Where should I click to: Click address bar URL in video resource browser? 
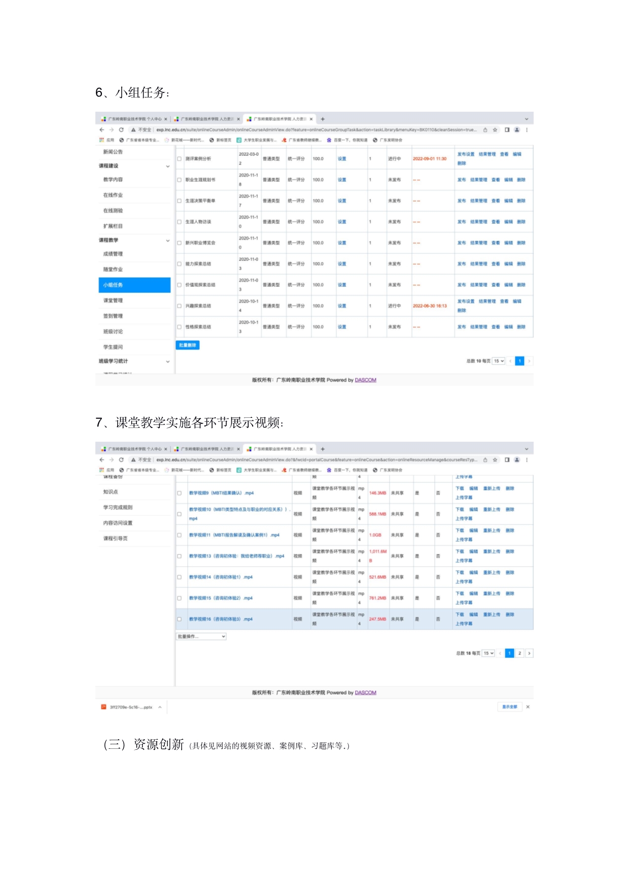pyautogui.click(x=317, y=460)
